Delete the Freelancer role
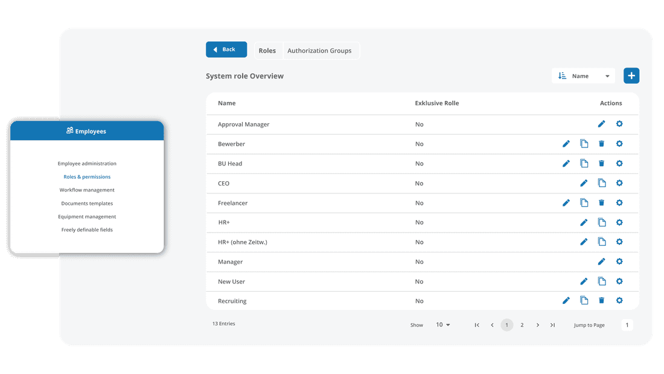The width and height of the screenshot is (664, 374). (602, 202)
